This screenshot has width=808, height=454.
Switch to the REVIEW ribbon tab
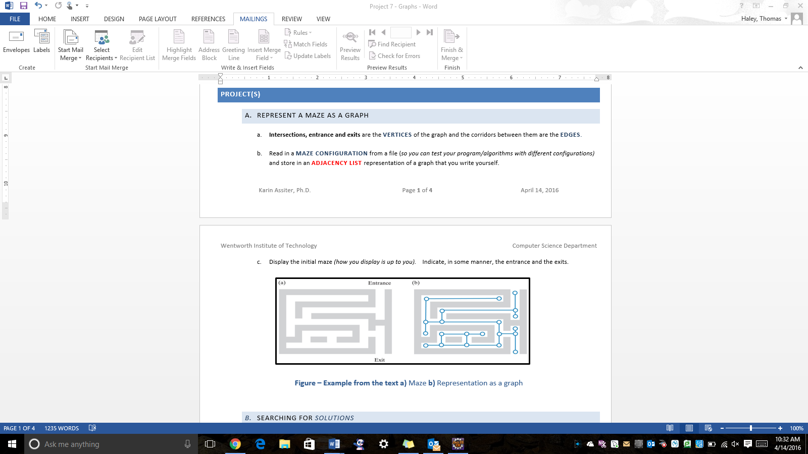click(x=291, y=19)
